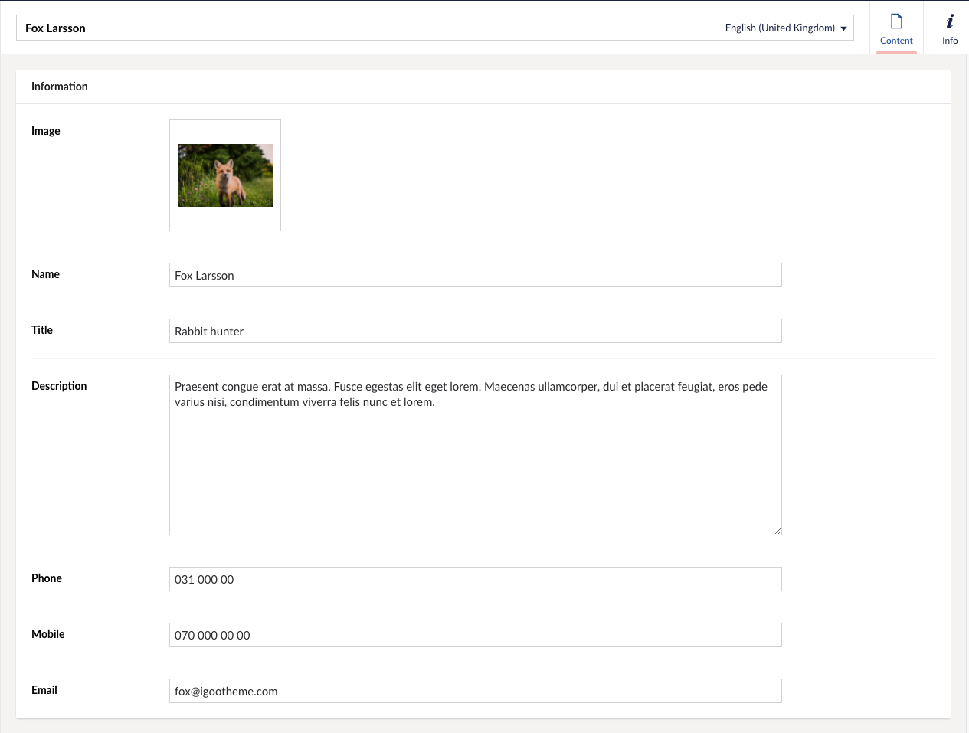Focus the Name input field

(x=475, y=276)
